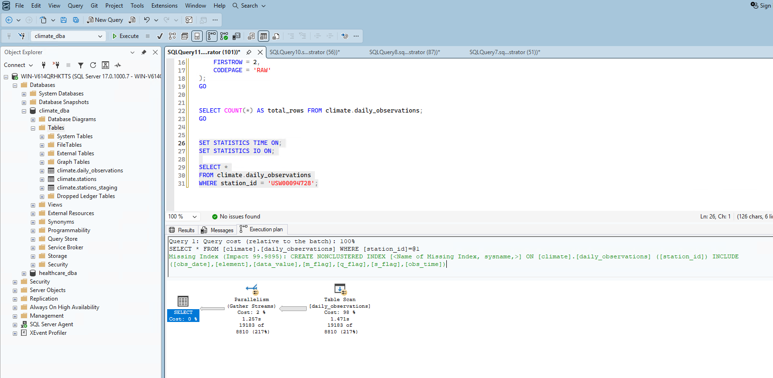The height and width of the screenshot is (378, 773).
Task: Click the WHERE station_id line in editor
Action: click(258, 183)
